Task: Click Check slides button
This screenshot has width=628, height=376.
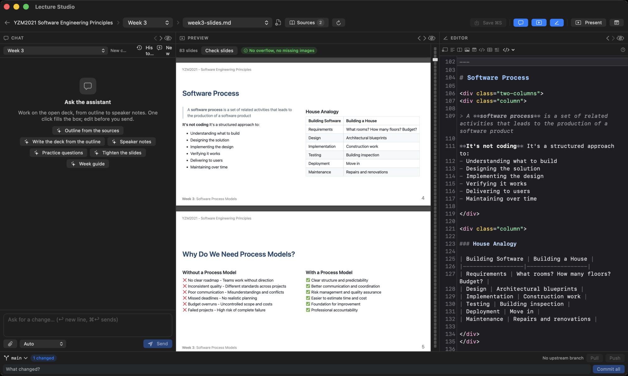Action: (219, 50)
